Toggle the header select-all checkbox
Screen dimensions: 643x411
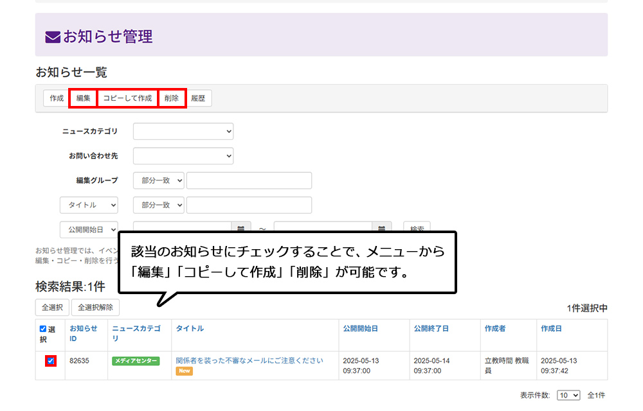43,329
